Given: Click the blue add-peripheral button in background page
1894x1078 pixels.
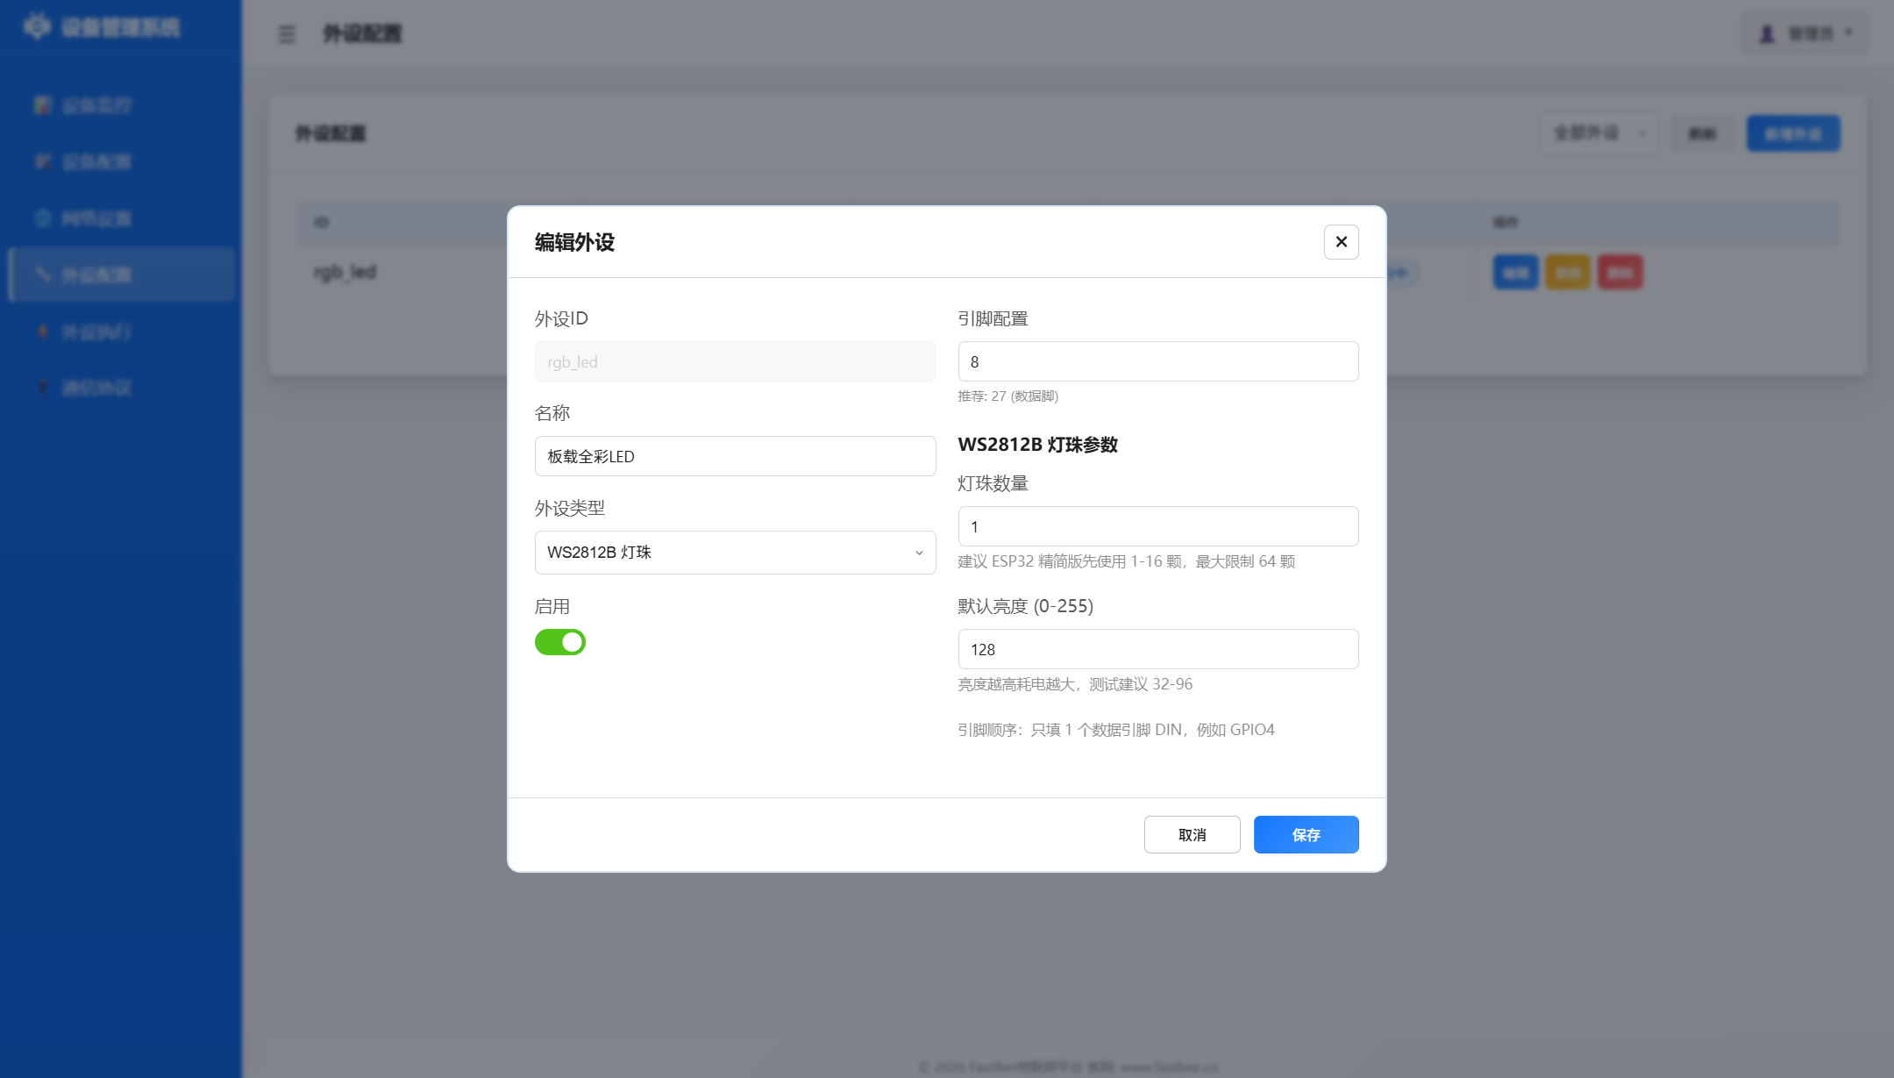Looking at the screenshot, I should pos(1793,133).
